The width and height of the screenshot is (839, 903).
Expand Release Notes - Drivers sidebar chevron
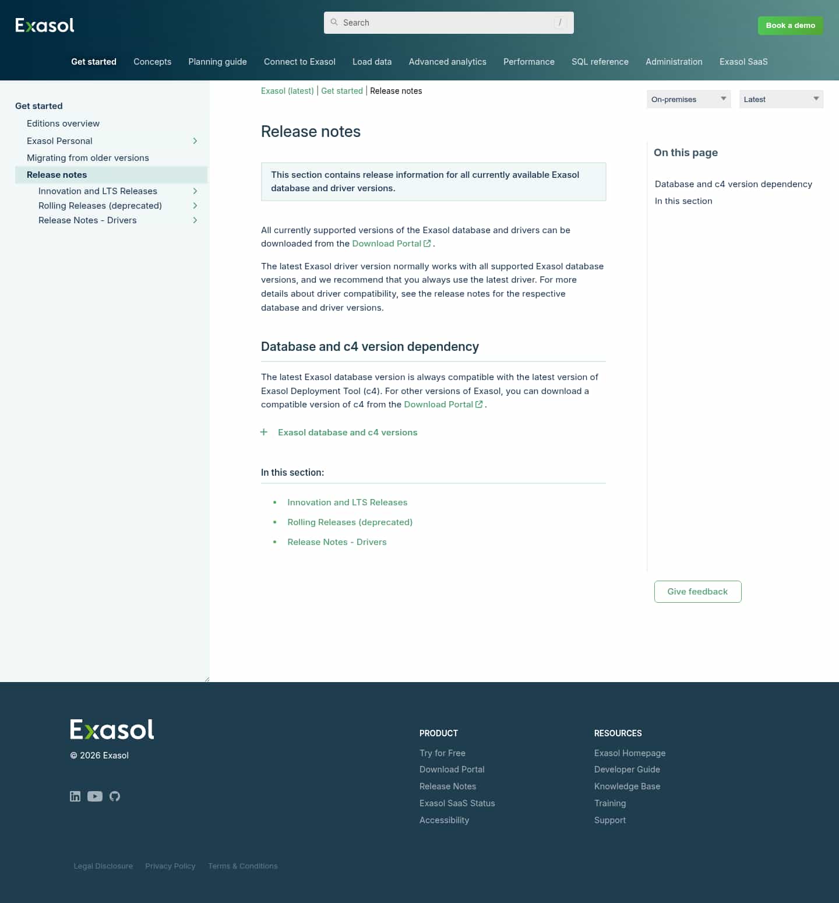(195, 220)
